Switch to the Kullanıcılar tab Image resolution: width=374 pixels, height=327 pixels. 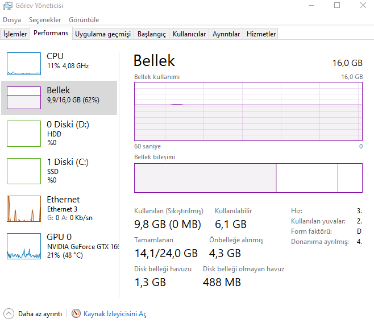189,34
